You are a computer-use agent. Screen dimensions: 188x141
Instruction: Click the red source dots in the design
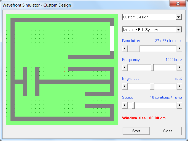62,69
